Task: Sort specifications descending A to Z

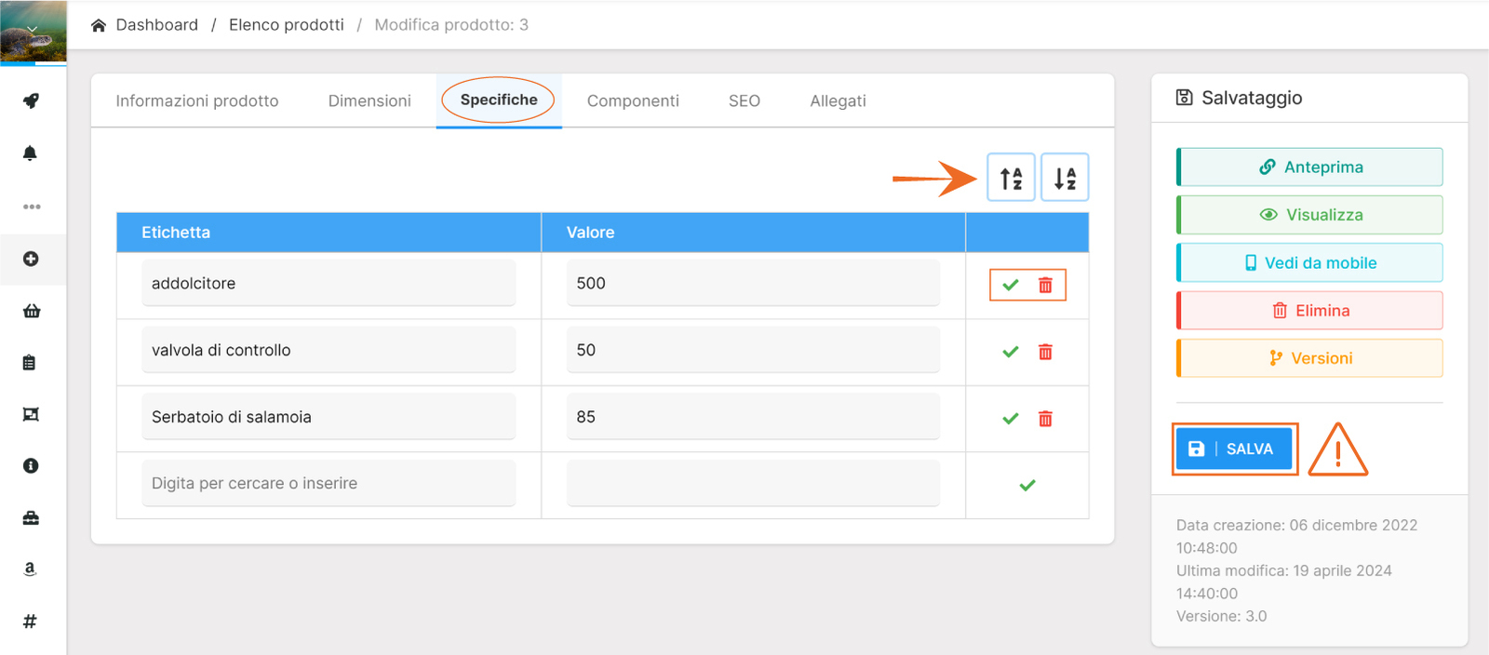Action: click(x=1065, y=178)
